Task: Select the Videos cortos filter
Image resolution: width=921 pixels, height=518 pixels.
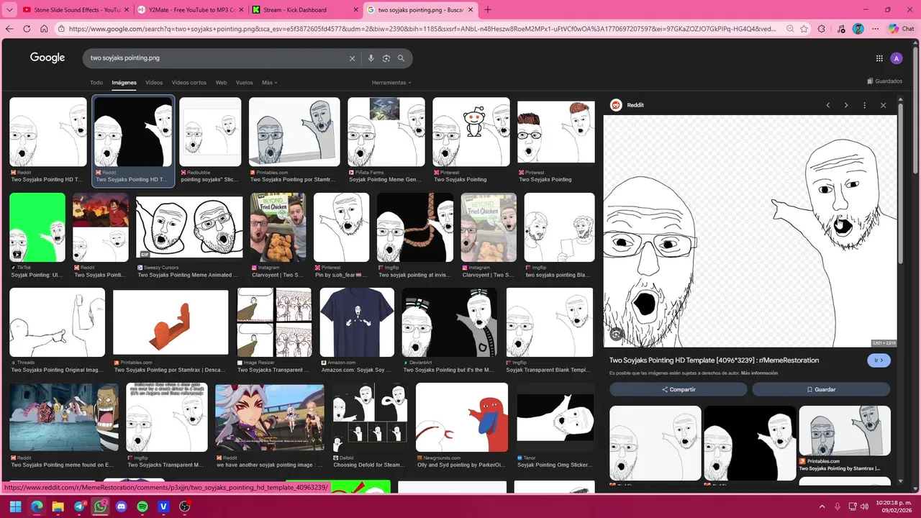Action: pyautogui.click(x=189, y=83)
